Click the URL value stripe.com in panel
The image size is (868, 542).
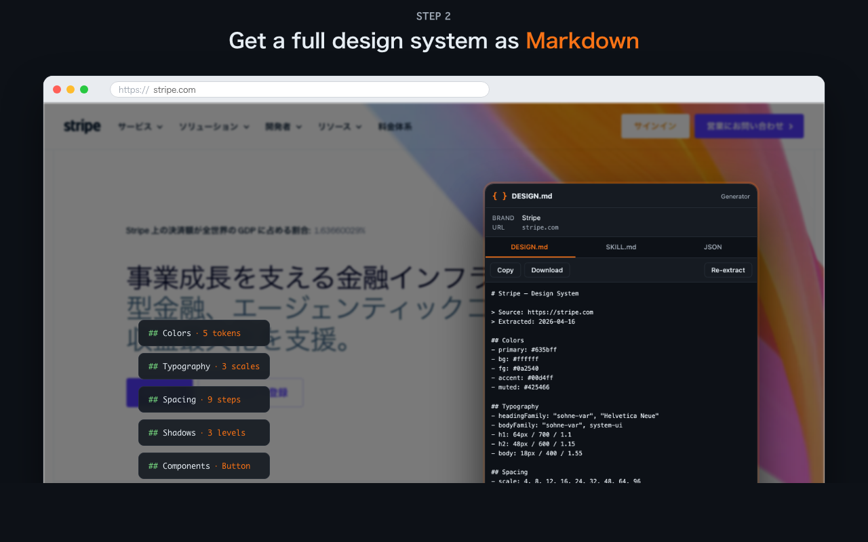[x=540, y=228]
